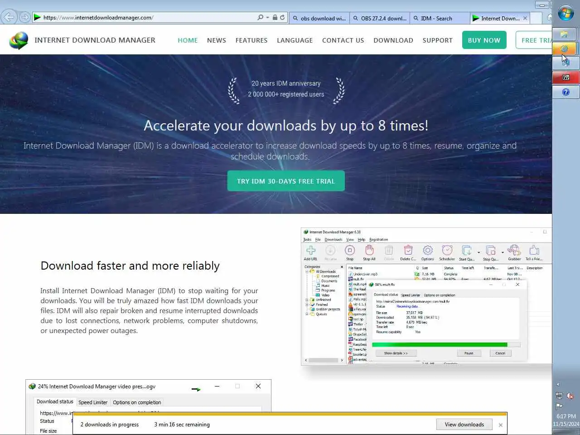Viewport: 580px width, 435px height.
Task: Open the LANGUAGE navigation link
Action: pyautogui.click(x=295, y=40)
